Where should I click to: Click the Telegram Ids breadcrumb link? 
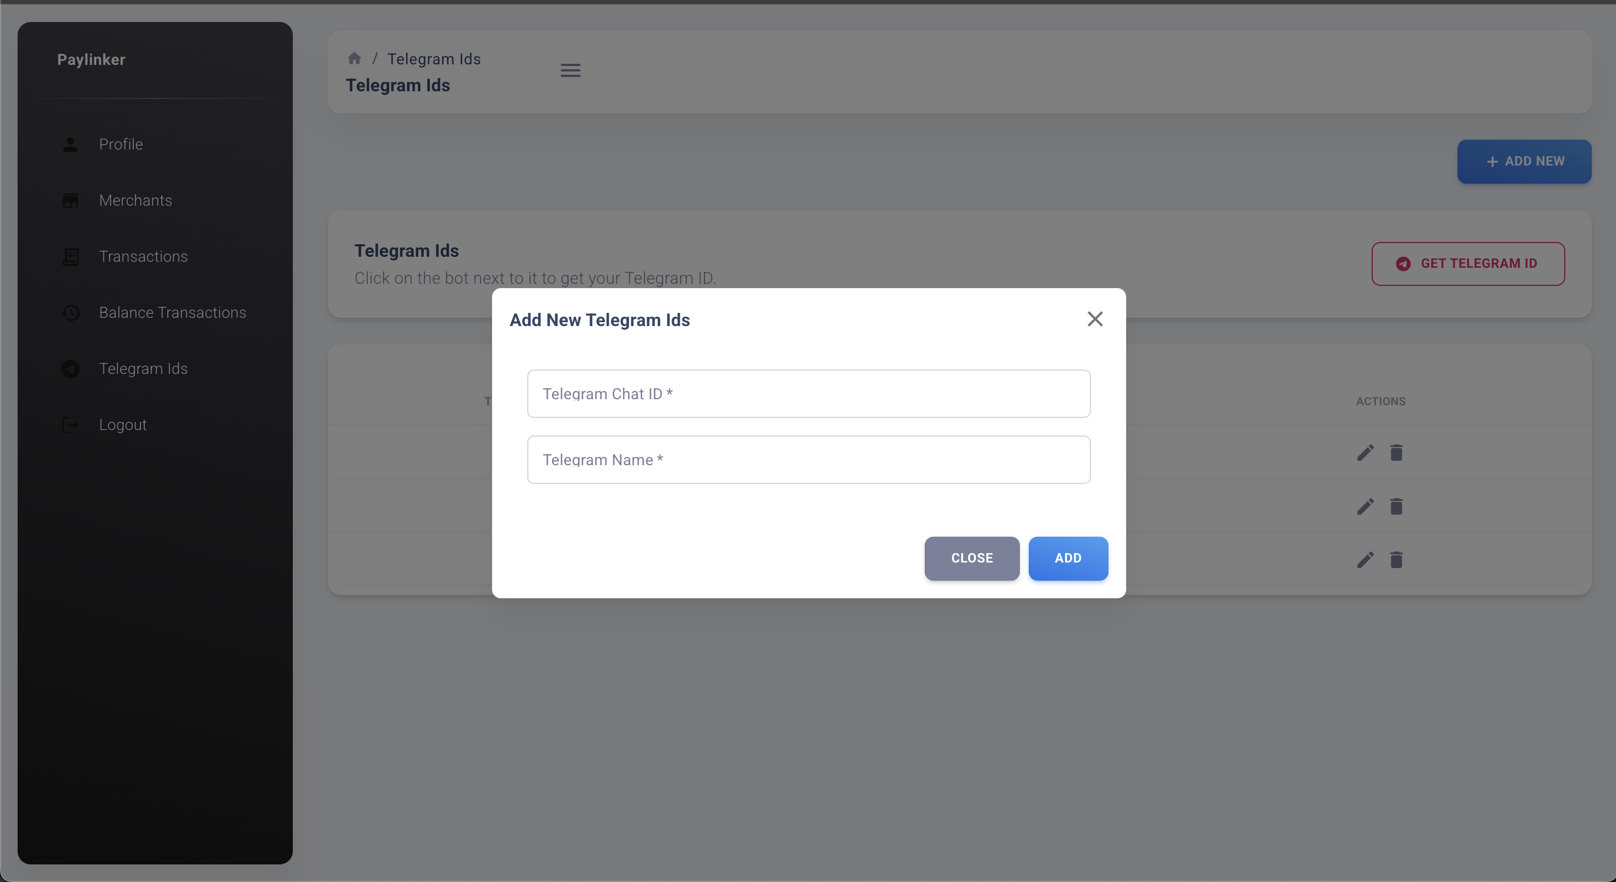[x=434, y=59]
